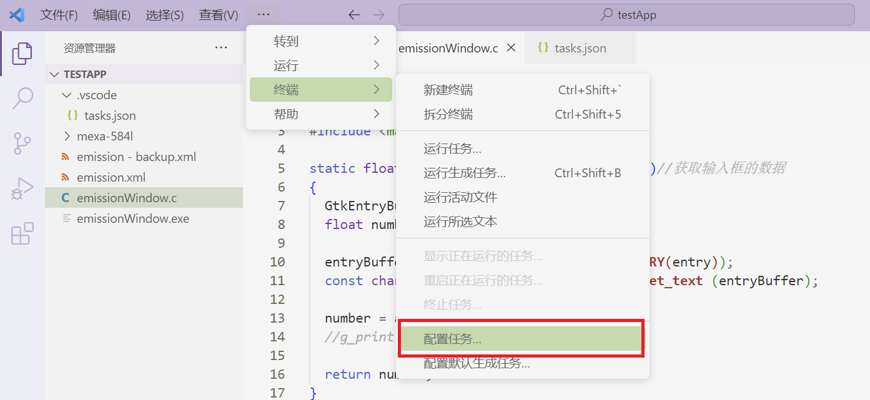Screen dimensions: 870x400
Task: Click the navigate forward arrow
Action: (379, 14)
